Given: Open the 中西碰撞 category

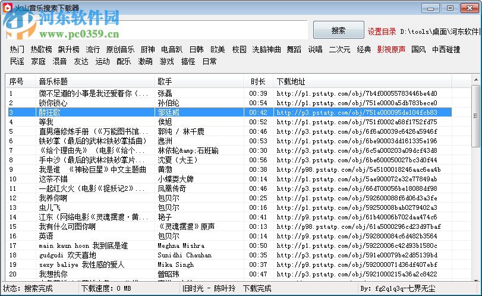Looking at the screenshot, I should (446, 49).
